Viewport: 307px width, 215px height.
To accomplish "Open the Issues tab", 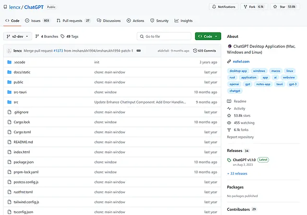I will (x=37, y=21).
